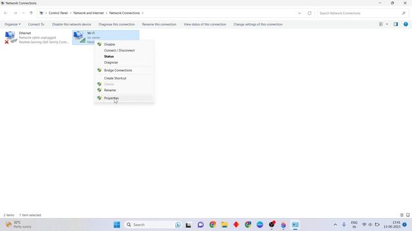Screen dimensions: 412x231
Task: Show the preview pane
Action: [x=396, y=24]
